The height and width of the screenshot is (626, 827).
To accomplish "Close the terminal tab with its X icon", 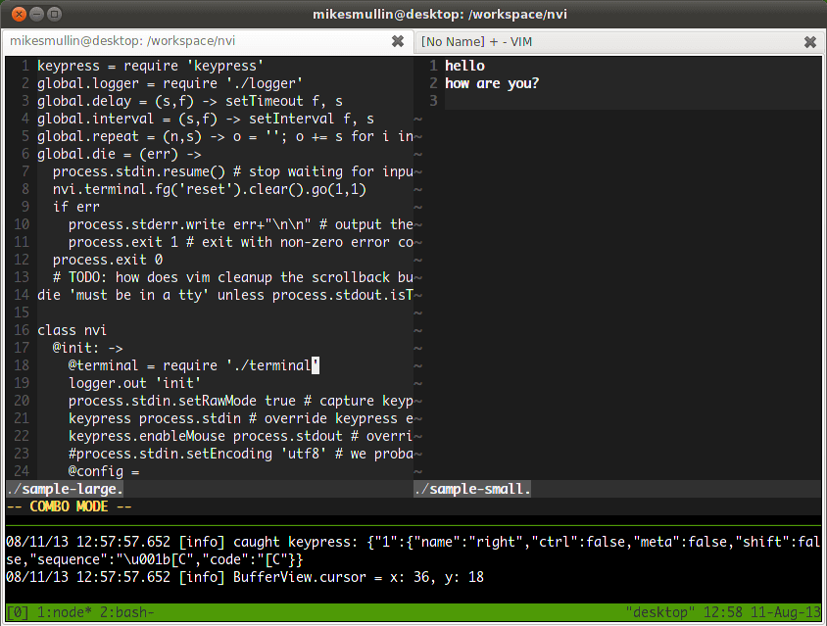I will click(397, 41).
